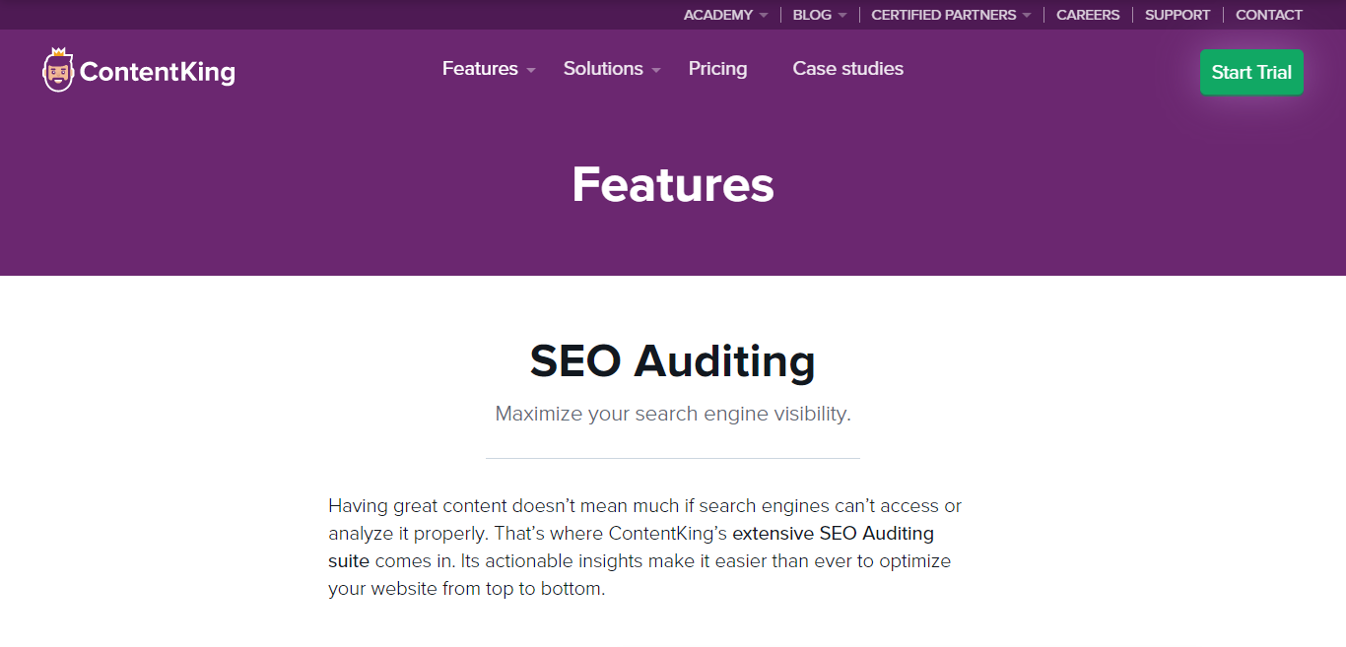Open Academy in the top bar
The width and height of the screenshot is (1346, 647).
[718, 15]
